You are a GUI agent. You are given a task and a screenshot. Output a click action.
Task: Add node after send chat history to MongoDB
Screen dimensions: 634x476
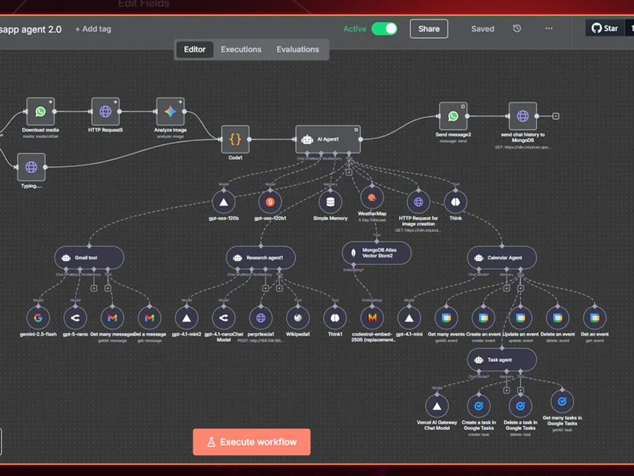click(556, 116)
